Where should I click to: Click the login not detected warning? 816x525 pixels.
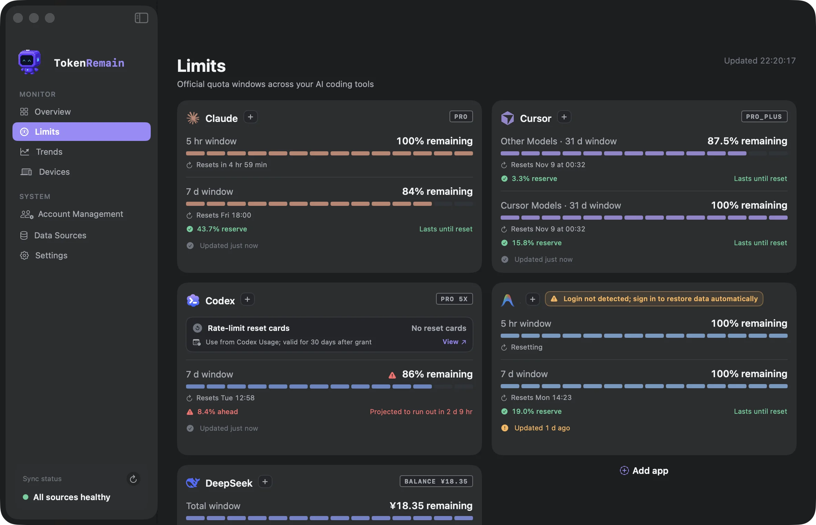654,299
